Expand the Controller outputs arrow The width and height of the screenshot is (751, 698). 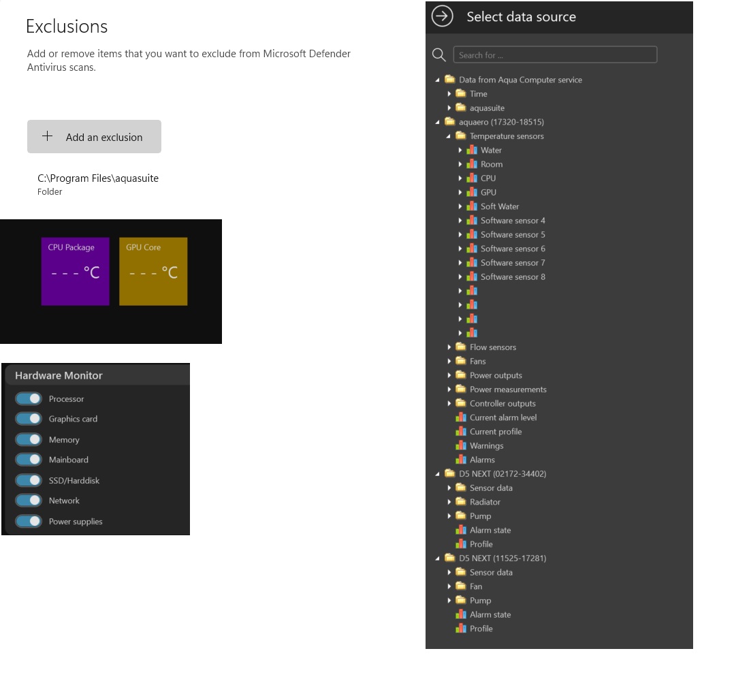[x=449, y=403]
